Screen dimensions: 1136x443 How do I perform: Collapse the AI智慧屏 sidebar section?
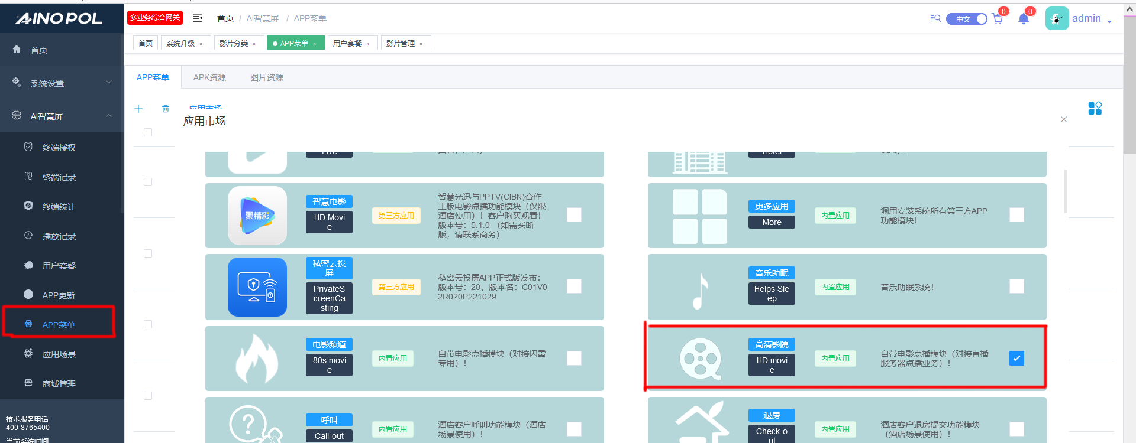[x=62, y=116]
